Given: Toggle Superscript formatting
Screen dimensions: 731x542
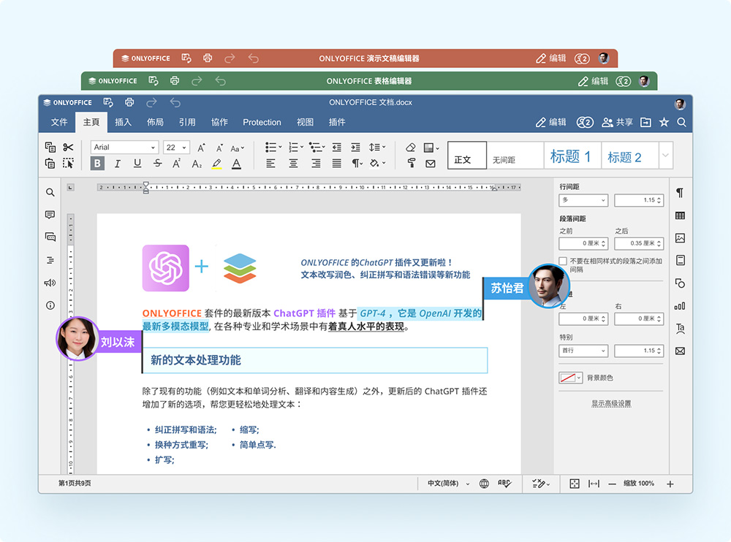Looking at the screenshot, I should coord(176,163).
